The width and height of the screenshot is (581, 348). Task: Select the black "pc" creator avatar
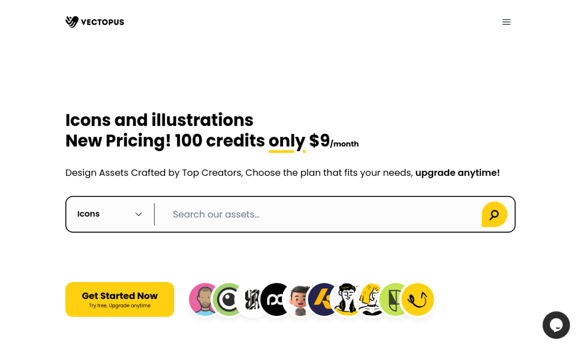tap(276, 300)
